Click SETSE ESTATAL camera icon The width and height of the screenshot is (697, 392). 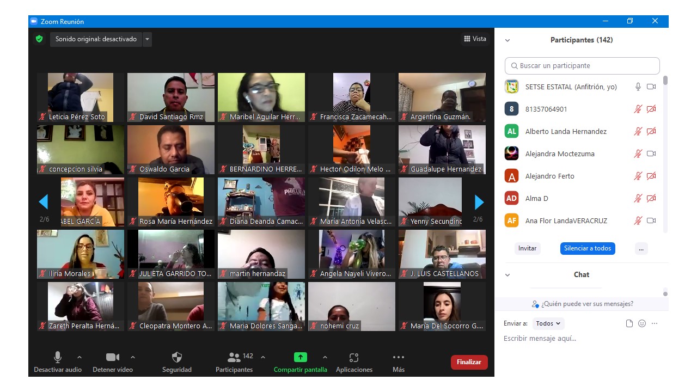[x=651, y=87]
